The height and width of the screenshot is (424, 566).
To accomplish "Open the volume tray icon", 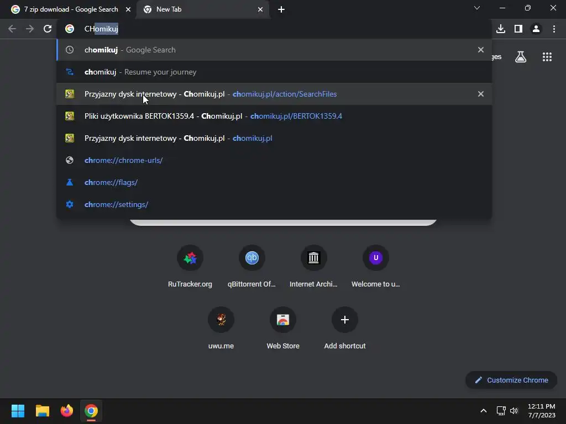I will point(514,411).
